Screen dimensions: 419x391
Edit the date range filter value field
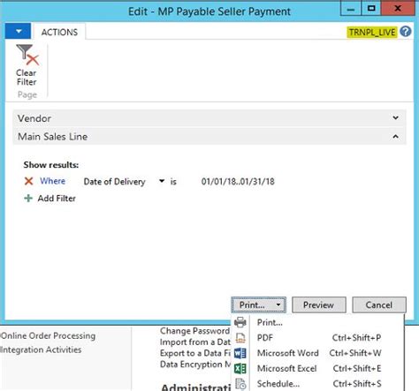[x=238, y=181]
